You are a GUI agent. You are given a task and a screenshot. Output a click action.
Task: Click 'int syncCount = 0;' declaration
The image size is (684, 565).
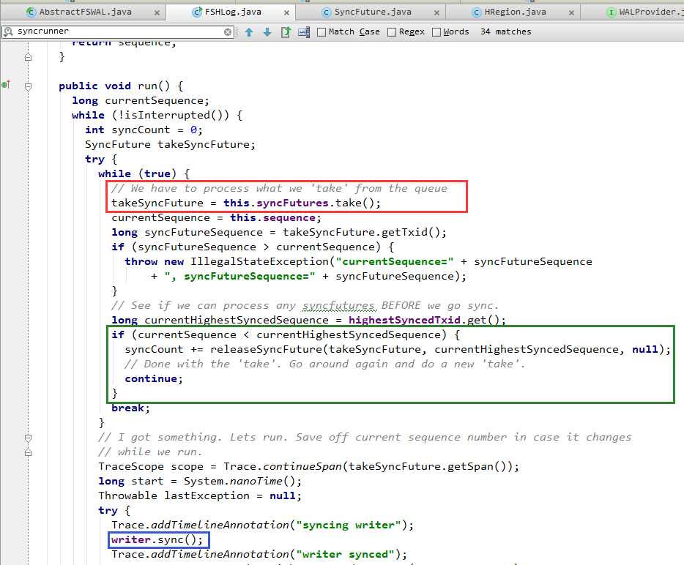coord(144,130)
